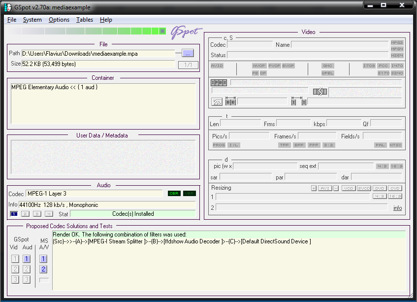Select audio stream 1 button
The image size is (417, 302).
[x=14, y=214]
